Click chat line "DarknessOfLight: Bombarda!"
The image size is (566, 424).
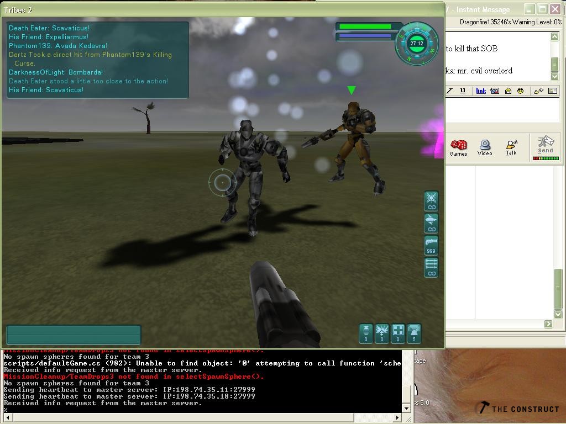tap(56, 72)
